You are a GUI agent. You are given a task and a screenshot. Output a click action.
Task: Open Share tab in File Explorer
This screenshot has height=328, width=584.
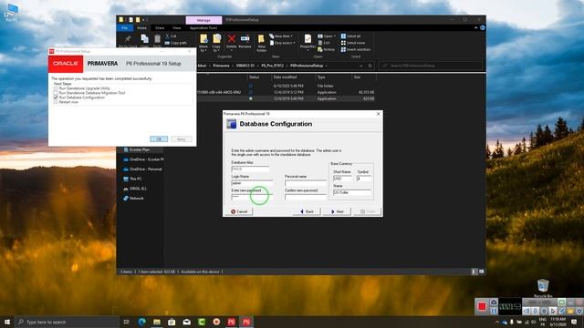pyautogui.click(x=160, y=28)
